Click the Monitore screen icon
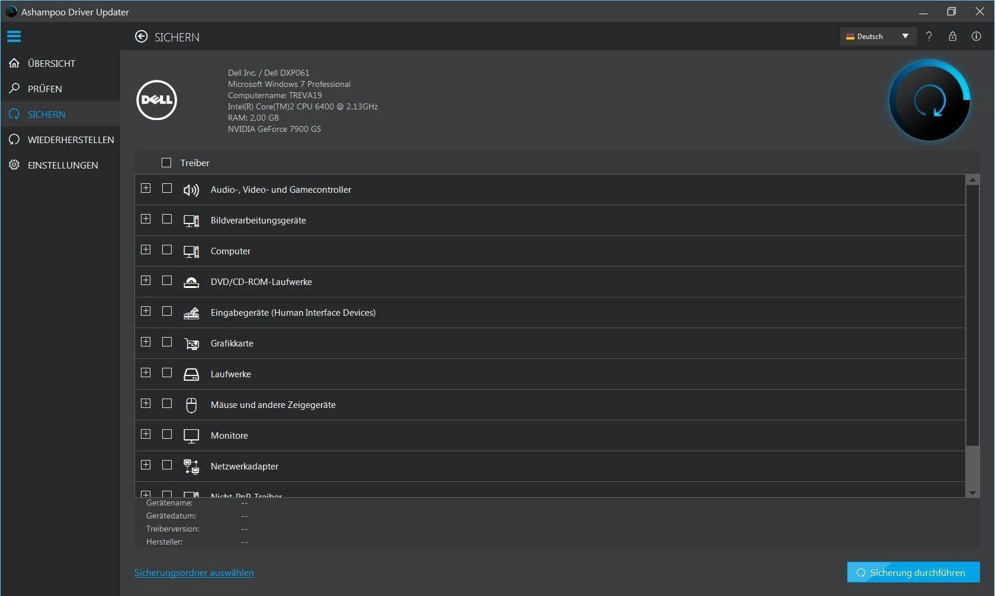This screenshot has height=596, width=996. (x=191, y=436)
